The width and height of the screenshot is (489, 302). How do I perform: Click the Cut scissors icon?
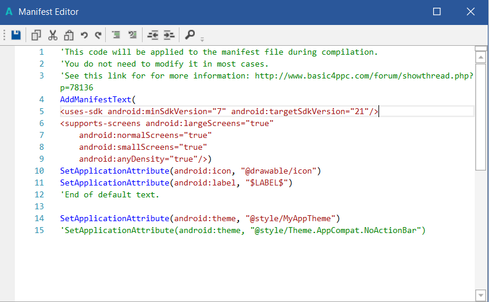point(52,35)
